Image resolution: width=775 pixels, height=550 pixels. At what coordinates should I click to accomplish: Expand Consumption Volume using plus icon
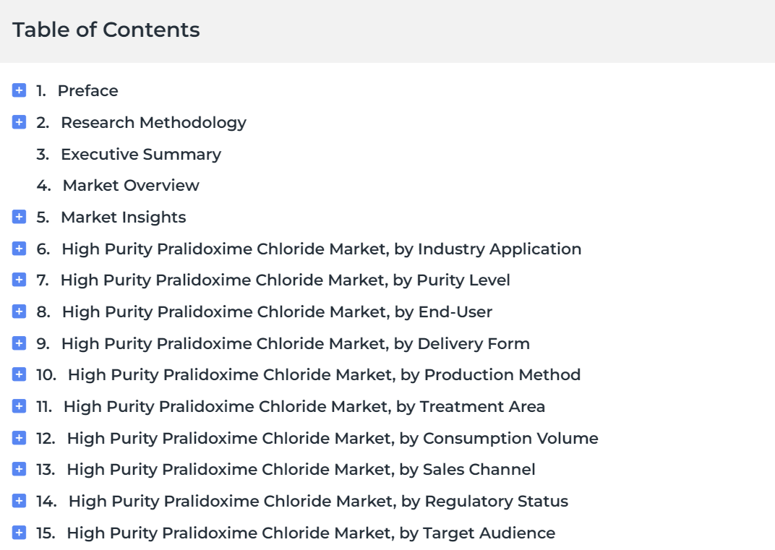pyautogui.click(x=19, y=438)
